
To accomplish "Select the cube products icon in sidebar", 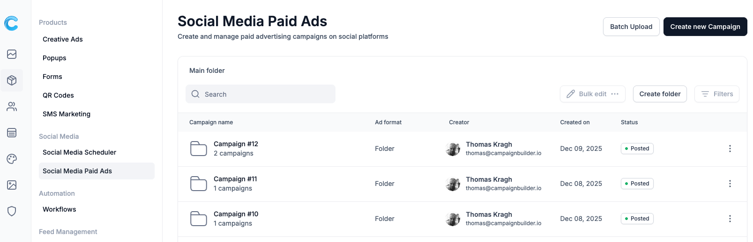I will point(12,80).
